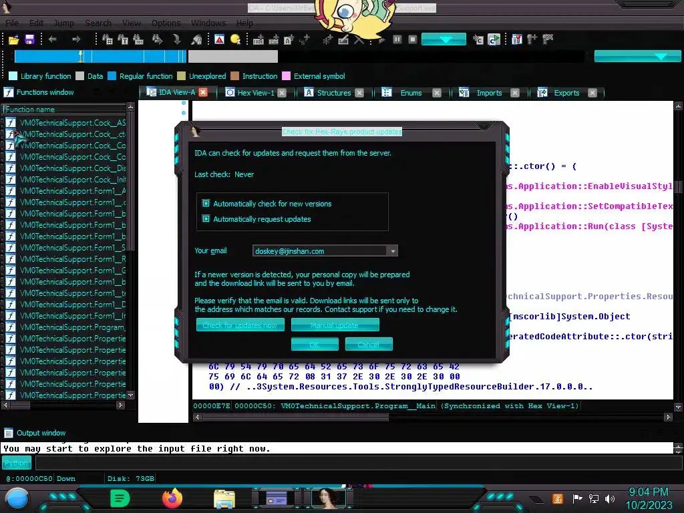Open the File menu
The image size is (684, 513).
12,23
